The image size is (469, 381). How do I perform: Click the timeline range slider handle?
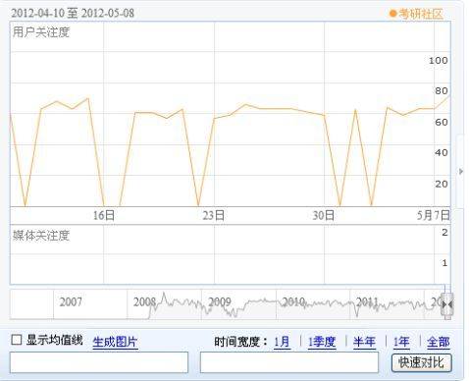tap(447, 304)
